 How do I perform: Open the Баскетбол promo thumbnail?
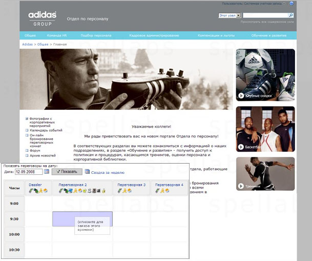pyautogui.click(x=265, y=129)
